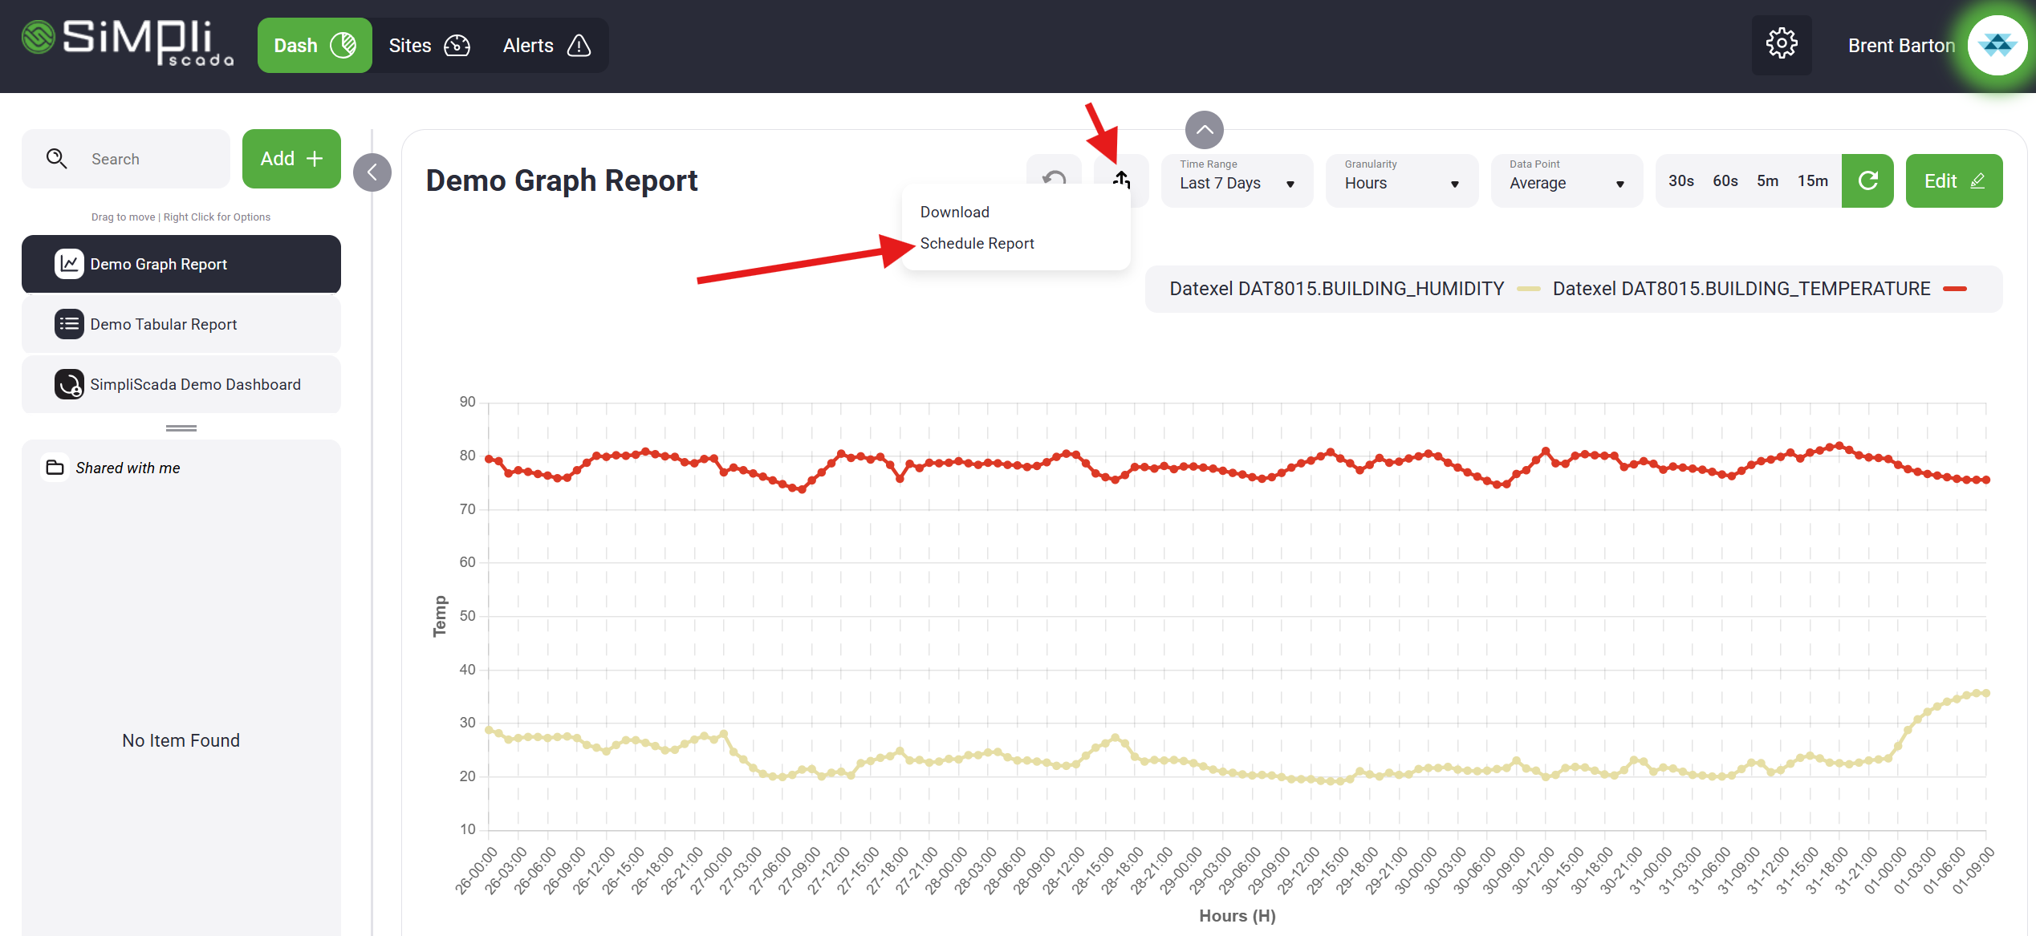The width and height of the screenshot is (2036, 936).
Task: Collapse the sidebar with left chevron
Action: click(x=372, y=172)
